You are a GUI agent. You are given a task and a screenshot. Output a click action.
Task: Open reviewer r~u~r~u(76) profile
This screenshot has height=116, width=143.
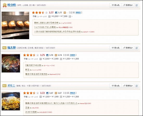point(36,70)
